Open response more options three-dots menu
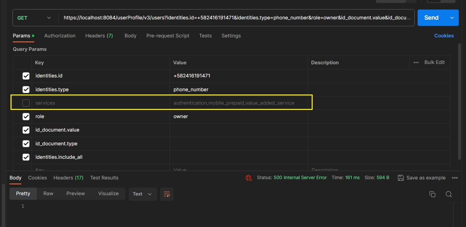The width and height of the screenshot is (466, 227). 455,178
